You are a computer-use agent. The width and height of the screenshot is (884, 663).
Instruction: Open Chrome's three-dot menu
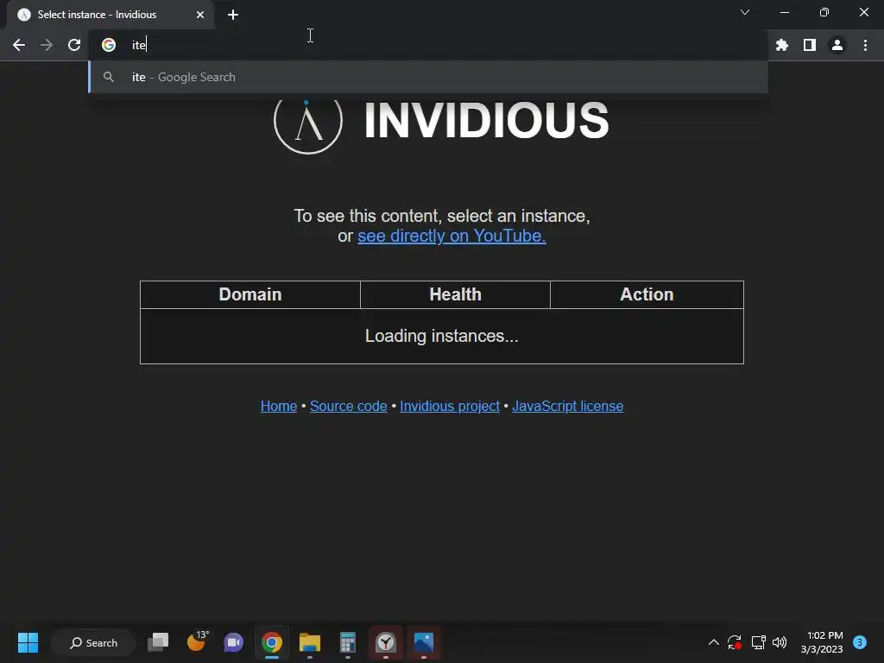(x=865, y=45)
